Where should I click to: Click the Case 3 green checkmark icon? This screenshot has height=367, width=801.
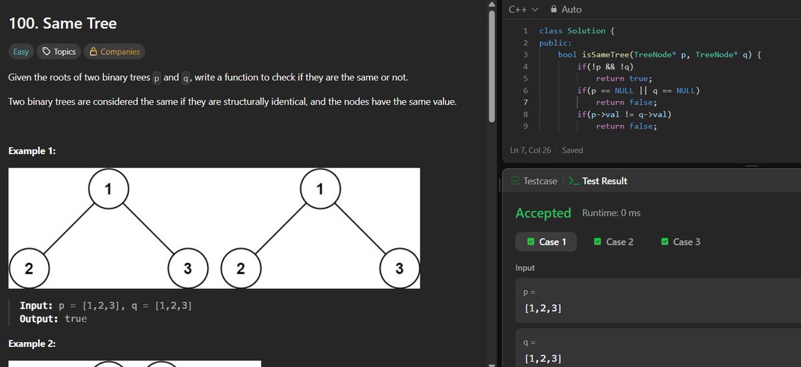[x=665, y=242]
